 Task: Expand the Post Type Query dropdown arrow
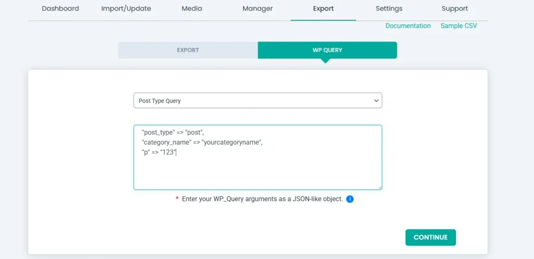click(375, 101)
